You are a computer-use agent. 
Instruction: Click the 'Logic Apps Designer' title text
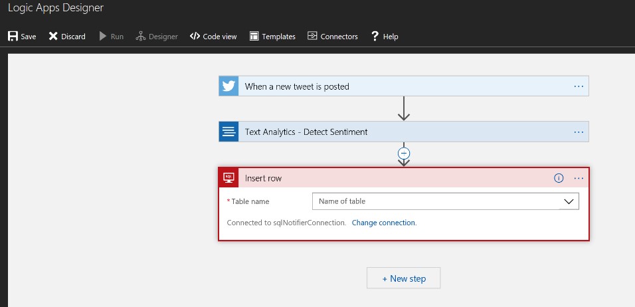[x=56, y=7]
